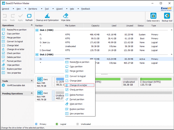Click the EaseUS logo

166,9
